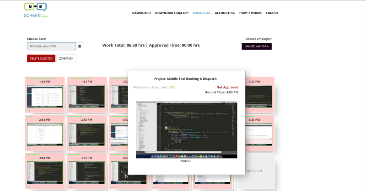The height and width of the screenshot is (191, 366).
Task: Tick the checkbox under 1:43 PM screenshot
Action: pos(28,110)
